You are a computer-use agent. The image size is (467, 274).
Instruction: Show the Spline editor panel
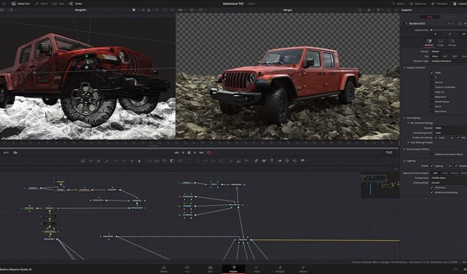tap(398, 3)
